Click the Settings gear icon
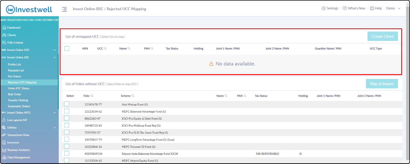410x164 pixels. click(324, 8)
